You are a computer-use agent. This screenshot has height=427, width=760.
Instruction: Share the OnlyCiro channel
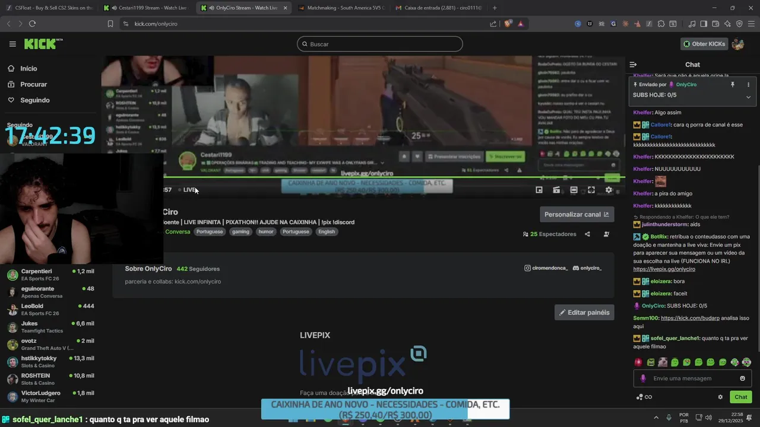(x=587, y=234)
